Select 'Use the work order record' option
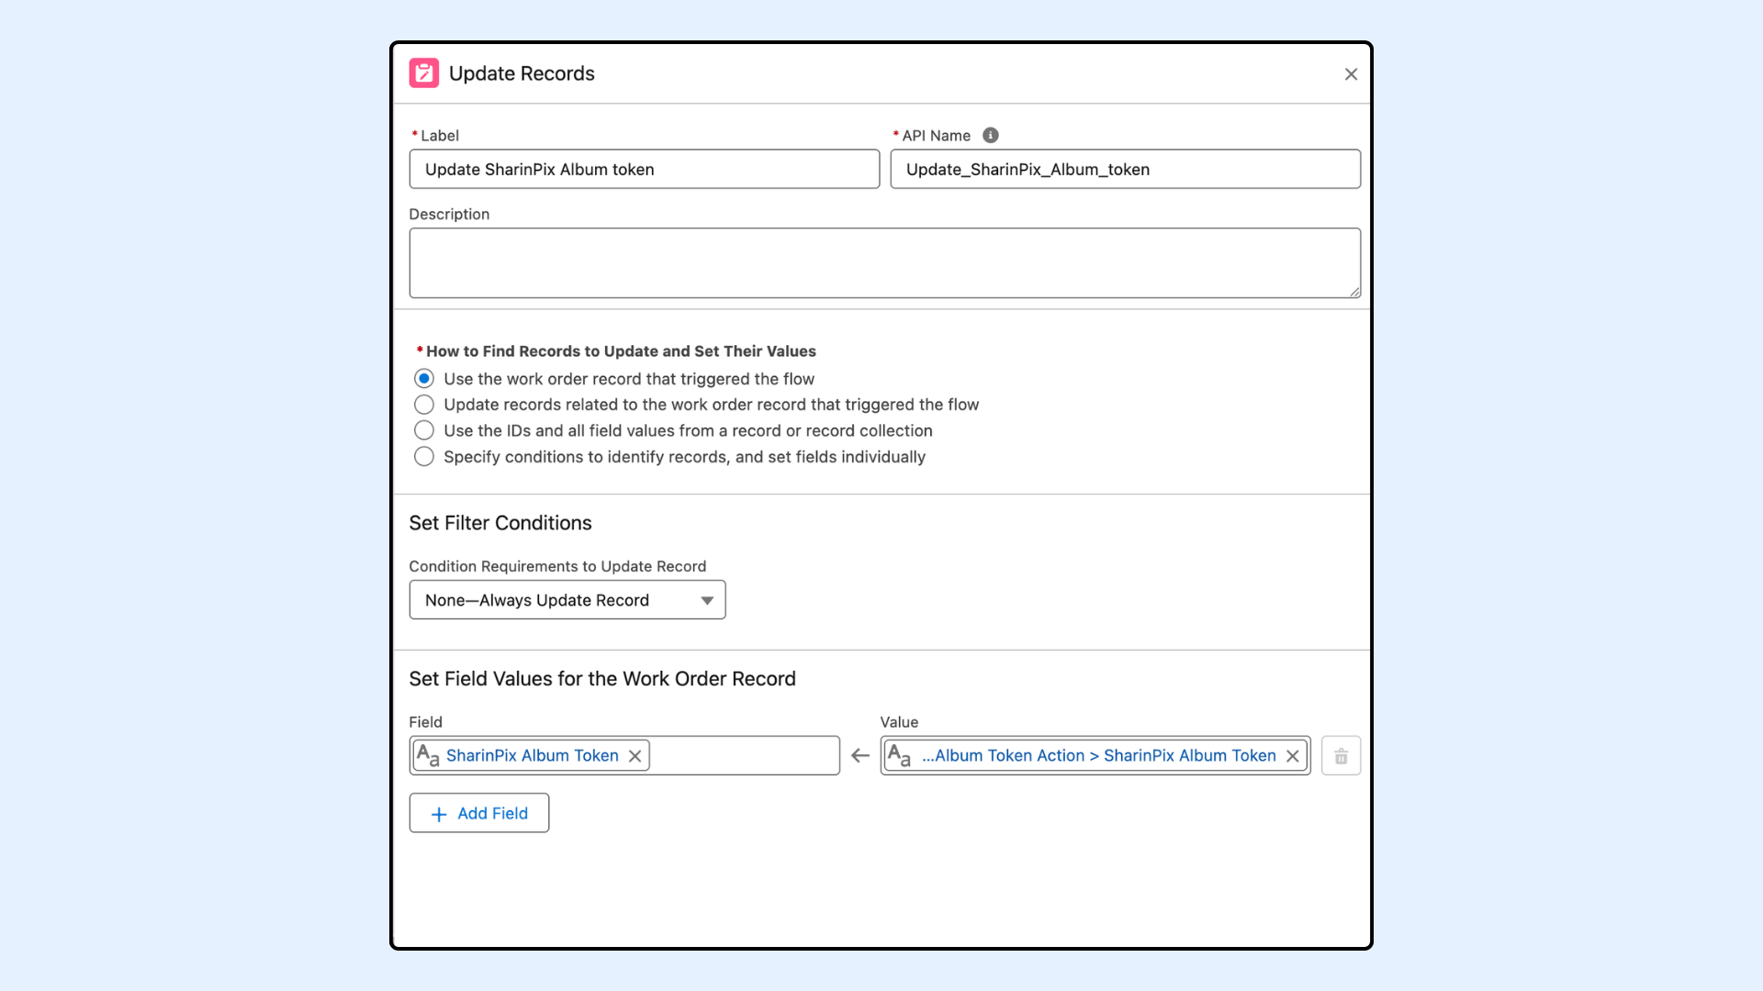Screen dimensions: 1763x991 (424, 379)
